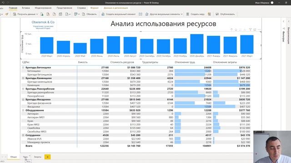This screenshot has width=291, height=163.
Task: Open the Вставка ribbon tab
Action: (26, 8)
